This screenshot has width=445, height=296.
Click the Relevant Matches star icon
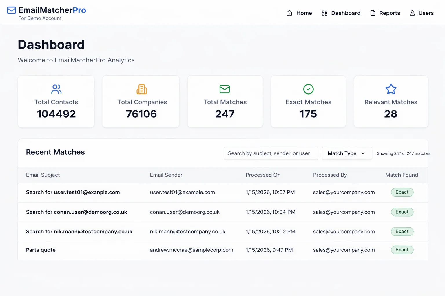pos(391,89)
